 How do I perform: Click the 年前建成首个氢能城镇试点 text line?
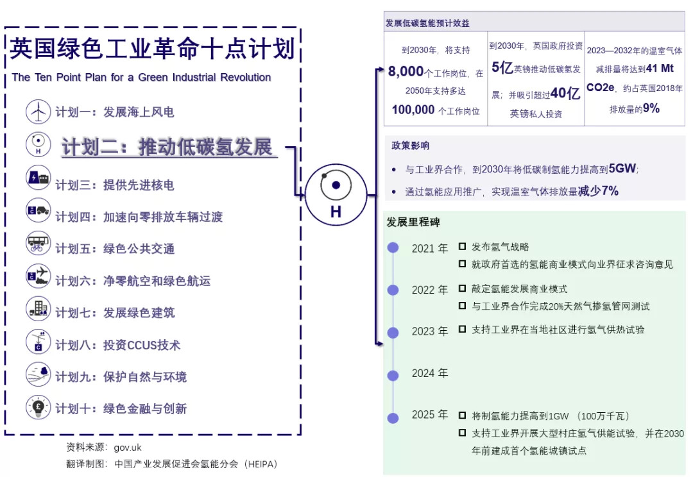(x=529, y=451)
